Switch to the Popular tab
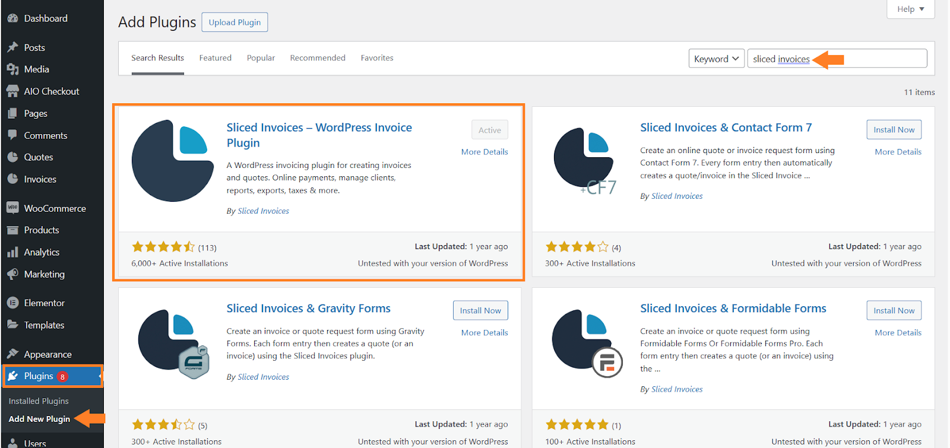This screenshot has height=448, width=950. click(x=261, y=58)
